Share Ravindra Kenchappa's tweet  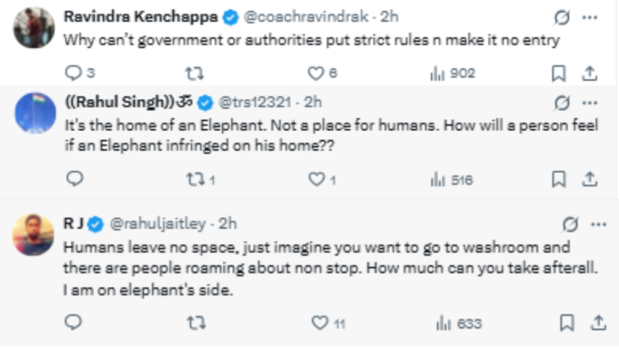[x=589, y=74]
